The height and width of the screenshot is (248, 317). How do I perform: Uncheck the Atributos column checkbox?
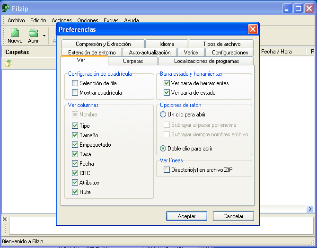(x=75, y=183)
